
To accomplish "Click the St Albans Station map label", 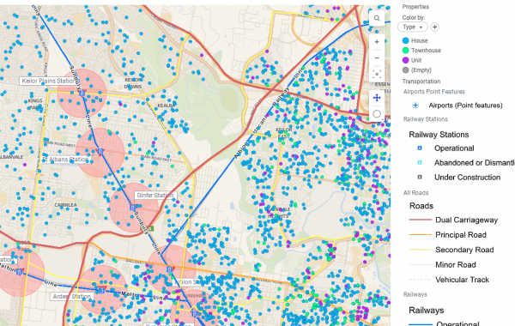I will pos(65,160).
